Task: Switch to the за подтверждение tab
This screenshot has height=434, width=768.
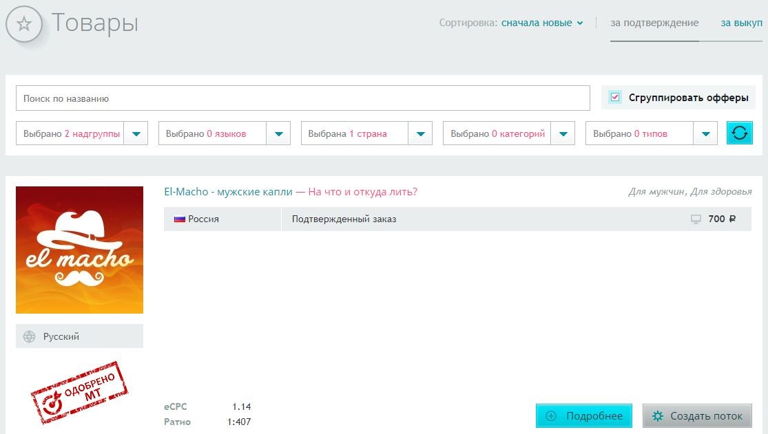Action: coord(654,23)
